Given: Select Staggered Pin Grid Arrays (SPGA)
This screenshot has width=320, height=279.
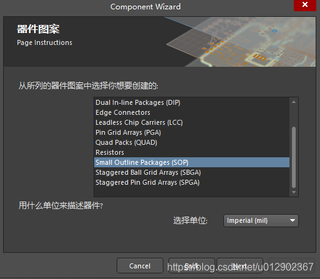Looking at the screenshot, I should 192,182.
